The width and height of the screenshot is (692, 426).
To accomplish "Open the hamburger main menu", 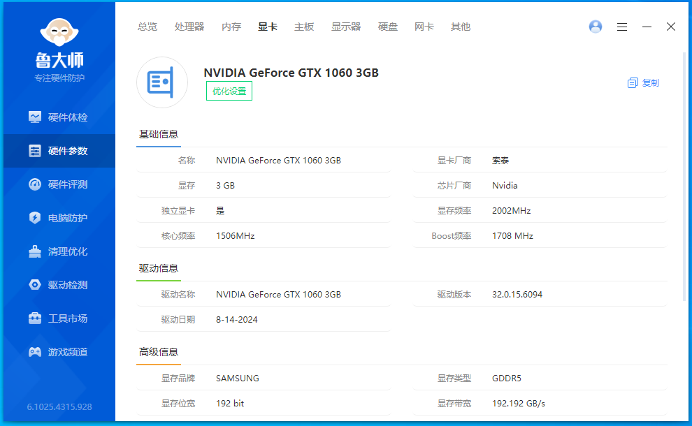I will (x=622, y=27).
